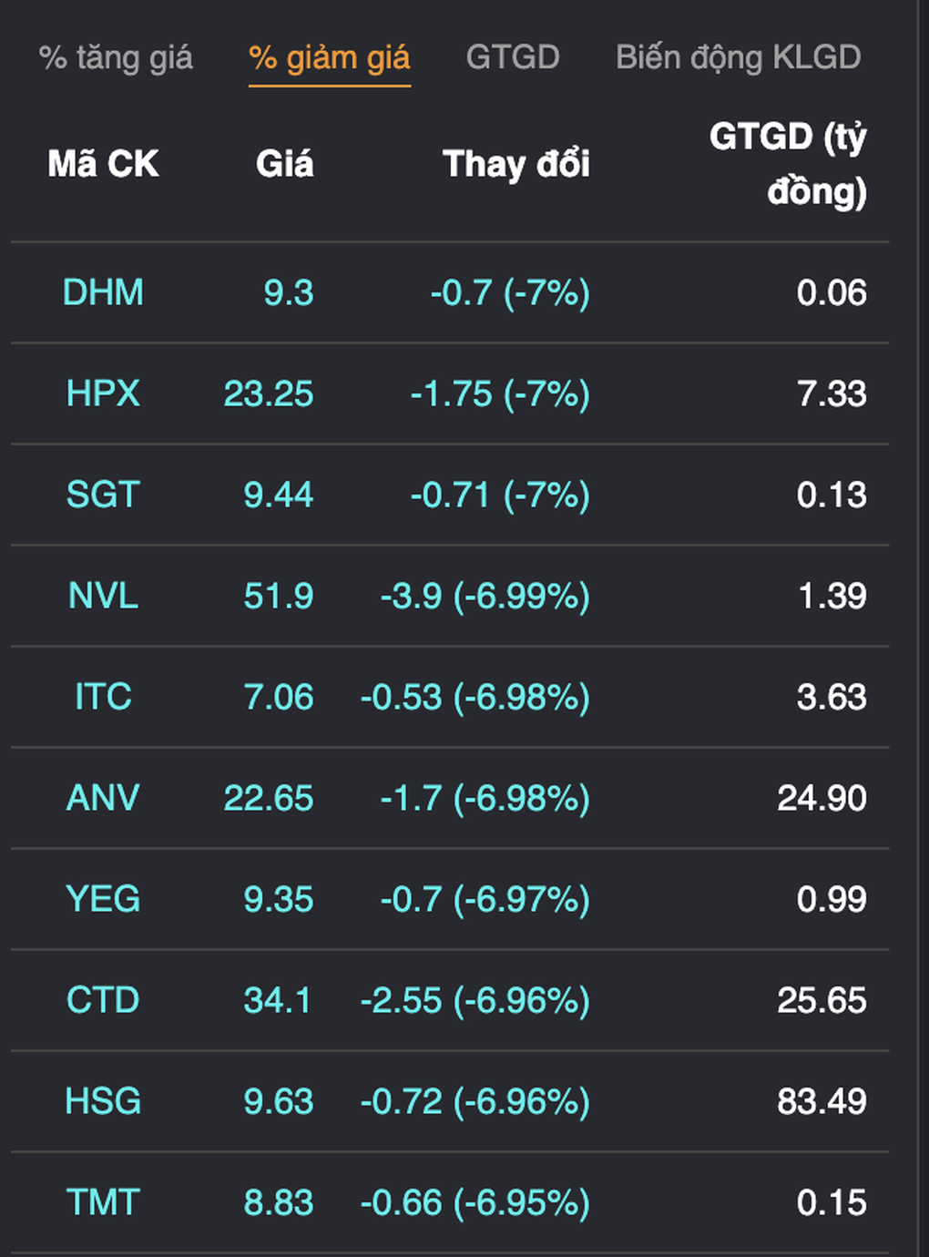Switch to the % tăng giá tab
Image resolution: width=929 pixels, height=1257 pixels.
116,57
